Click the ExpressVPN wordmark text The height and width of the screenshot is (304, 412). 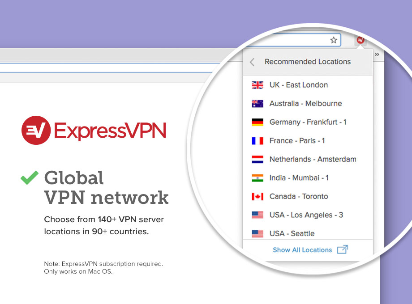coord(110,131)
